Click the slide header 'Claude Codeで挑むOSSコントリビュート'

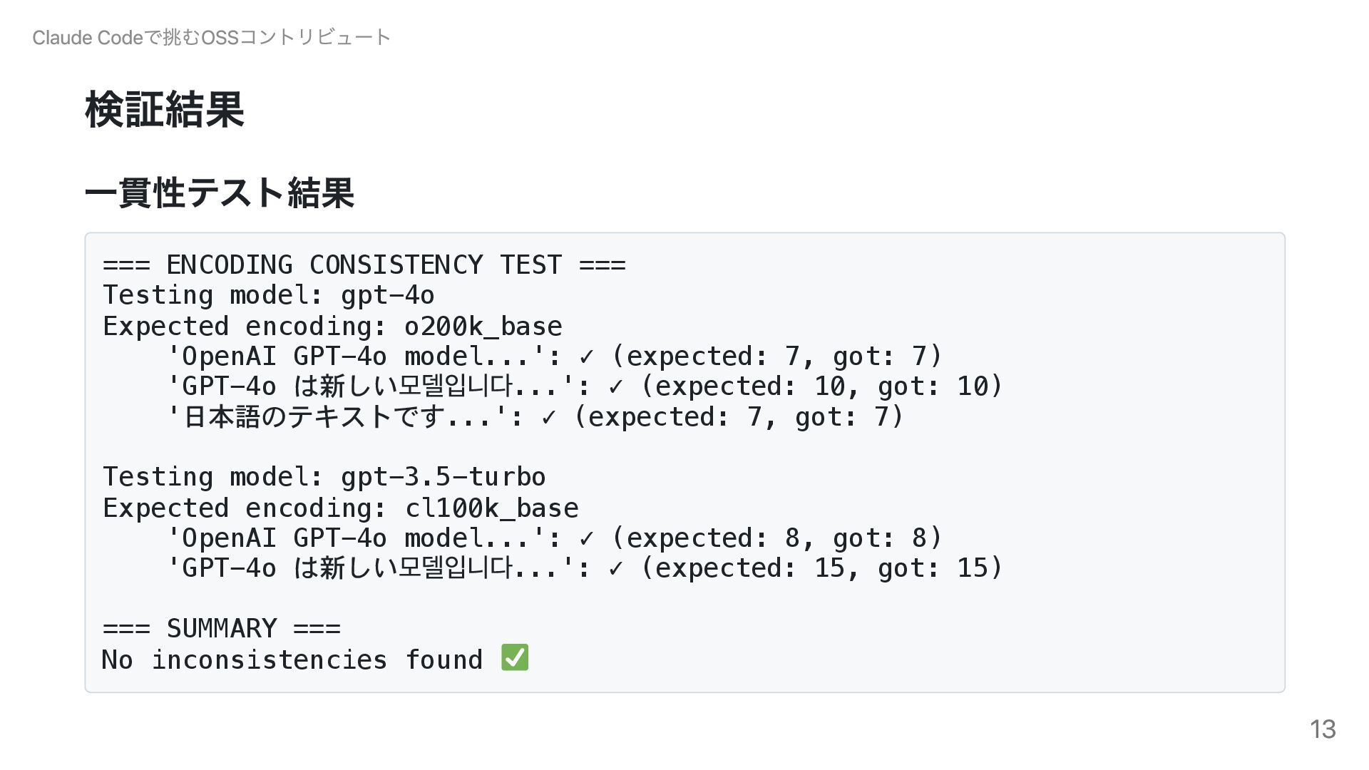point(211,37)
